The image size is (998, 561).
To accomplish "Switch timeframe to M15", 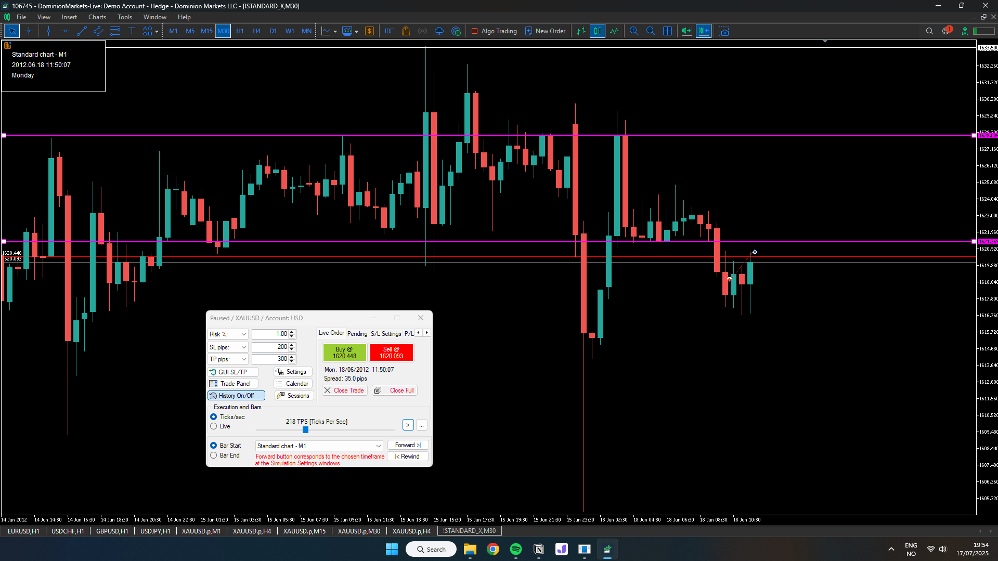I will point(206,31).
